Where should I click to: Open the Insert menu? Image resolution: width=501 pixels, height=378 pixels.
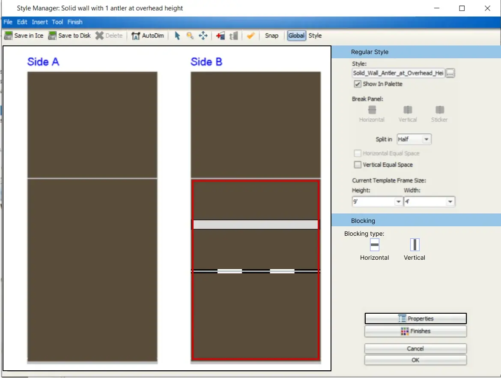click(x=40, y=22)
